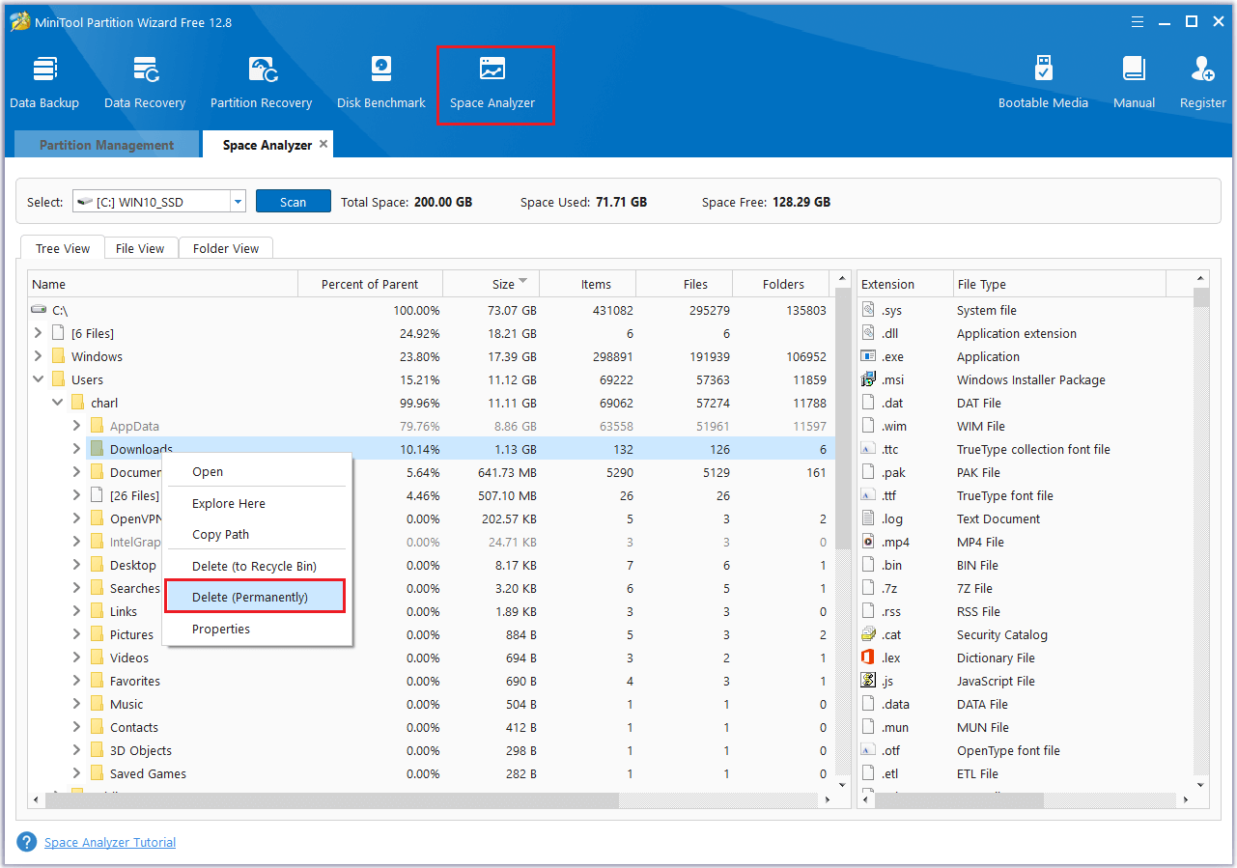
Task: Click the .mp4 file type icon
Action: click(x=867, y=542)
